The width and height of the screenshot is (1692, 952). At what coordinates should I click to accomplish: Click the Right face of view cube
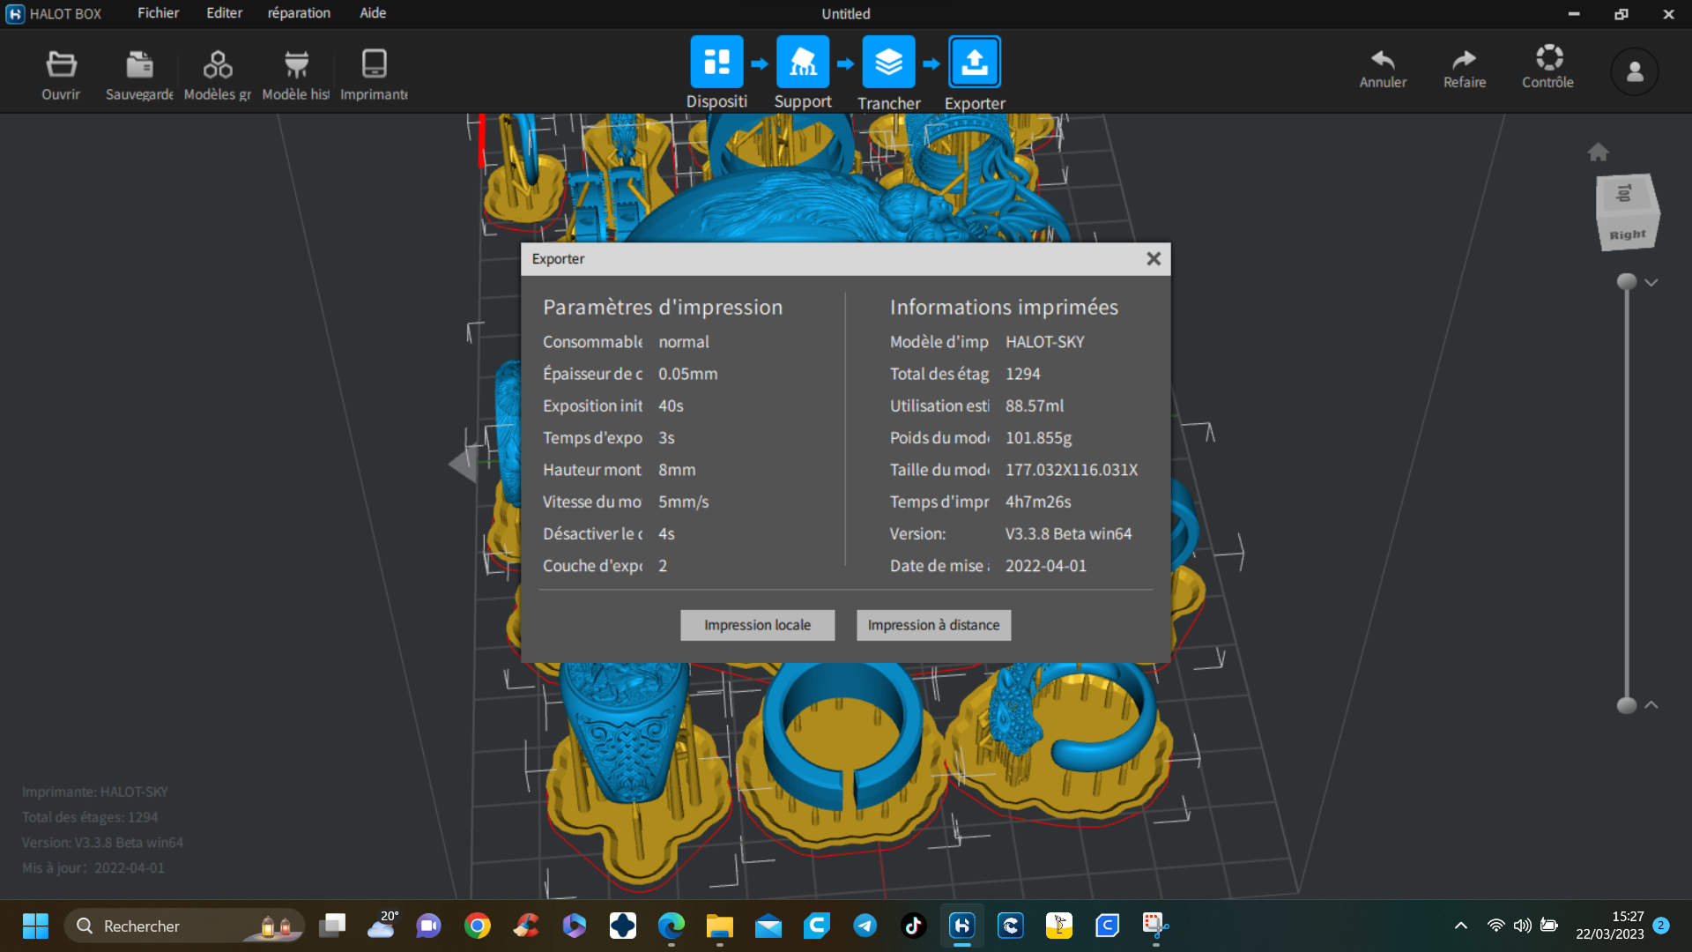coord(1628,233)
